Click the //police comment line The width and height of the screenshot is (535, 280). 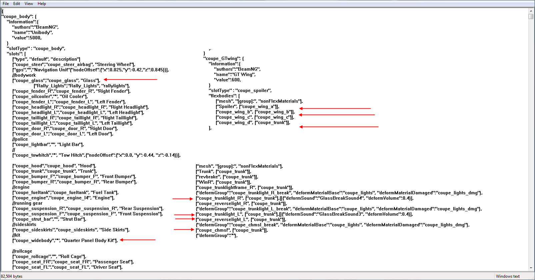click(20, 139)
